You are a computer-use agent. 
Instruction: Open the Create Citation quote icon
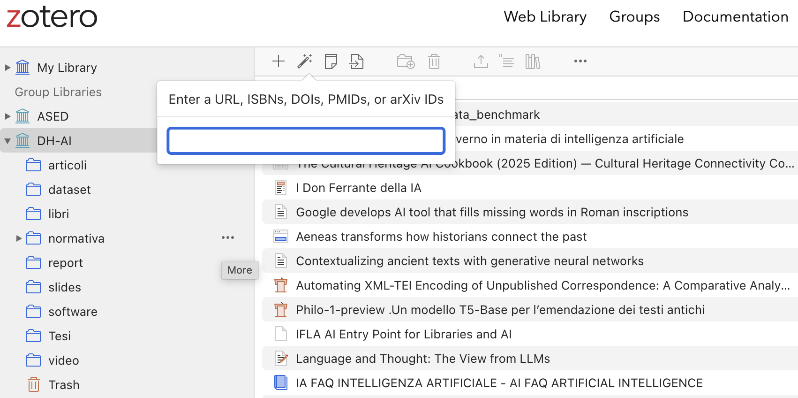pos(507,61)
